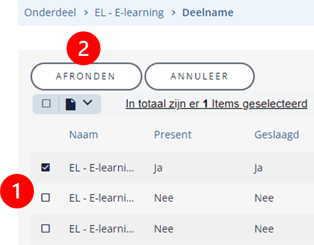Check the second E-learning row checkbox
This screenshot has width=314, height=245.
pyautogui.click(x=45, y=198)
